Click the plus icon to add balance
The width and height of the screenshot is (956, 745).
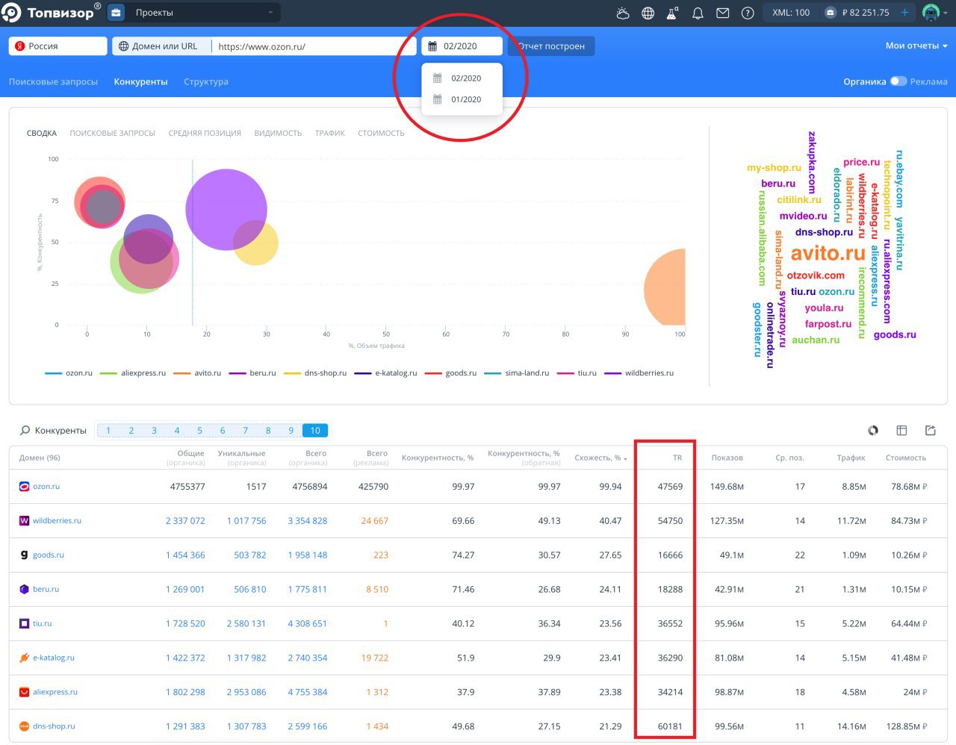904,13
